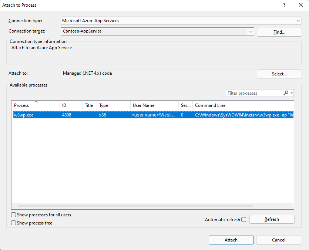Click the Cancel button
Image resolution: width=309 pixels, height=250 pixels.
(279, 240)
